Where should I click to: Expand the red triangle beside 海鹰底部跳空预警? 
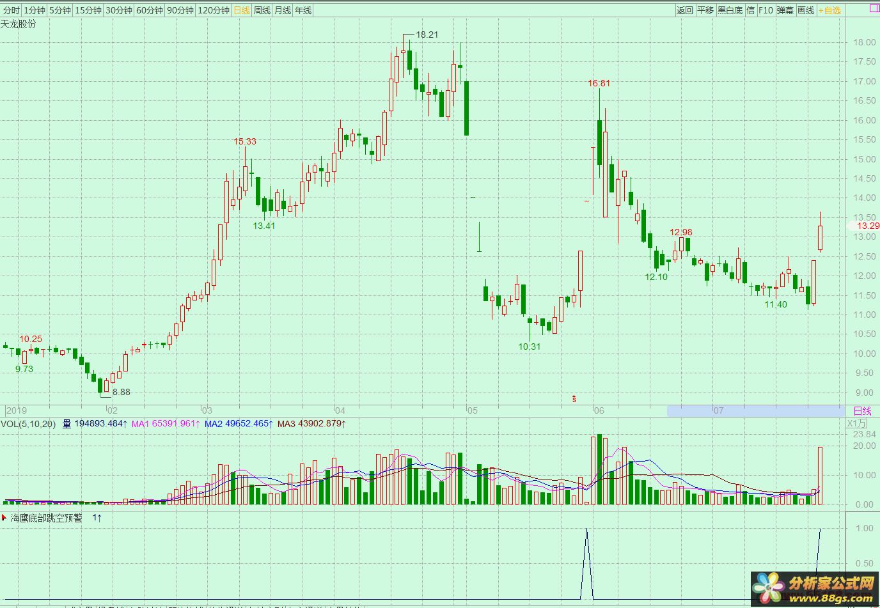click(4, 518)
